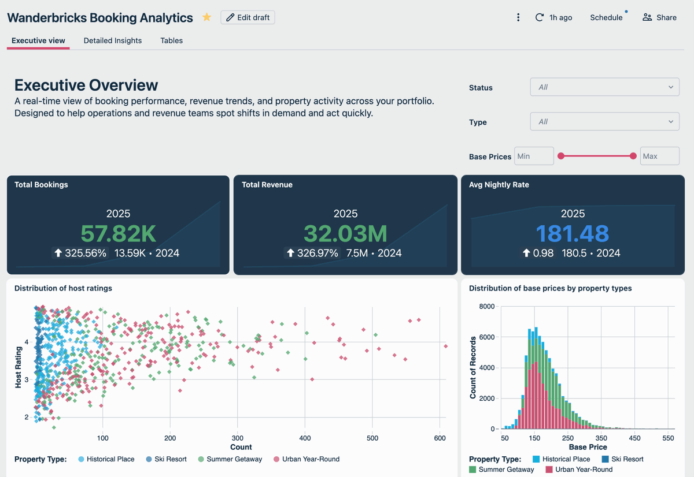Toggle Summer Getaway in host ratings legend
Image resolution: width=694 pixels, height=477 pixels.
pyautogui.click(x=230, y=459)
